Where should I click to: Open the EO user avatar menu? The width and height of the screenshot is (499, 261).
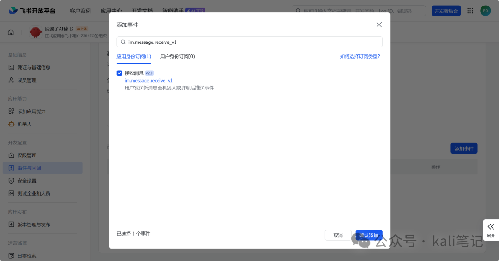point(485,11)
